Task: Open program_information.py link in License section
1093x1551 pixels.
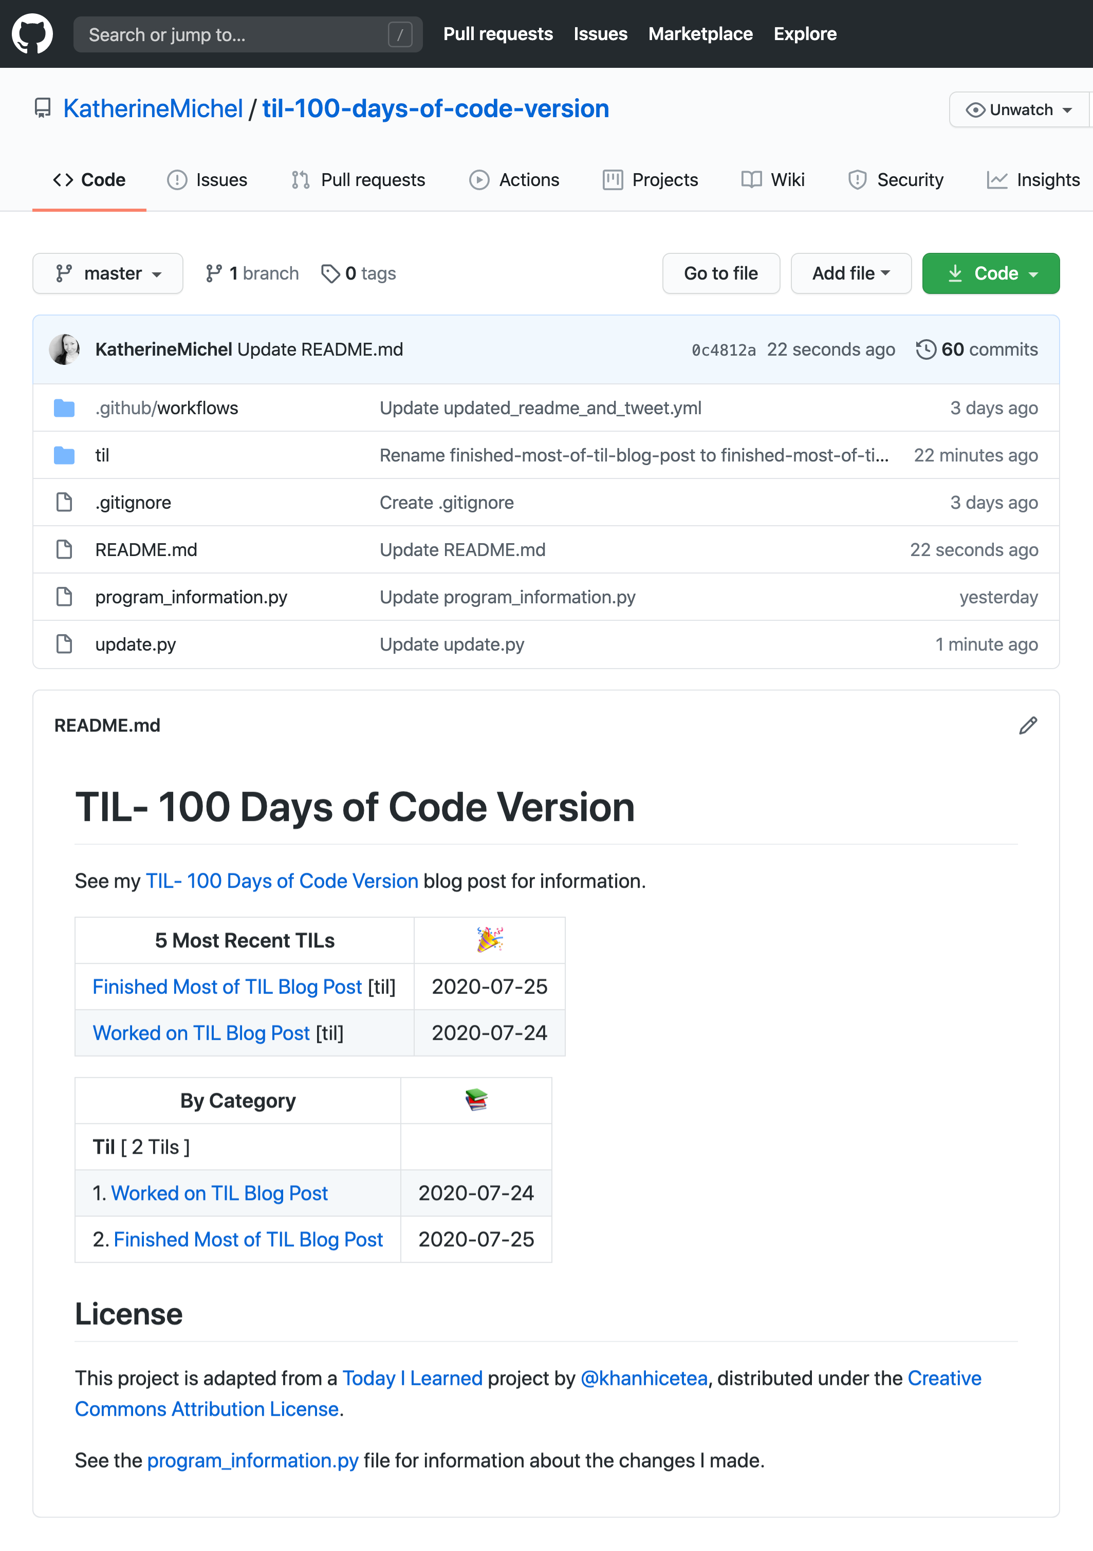Action: click(253, 1461)
